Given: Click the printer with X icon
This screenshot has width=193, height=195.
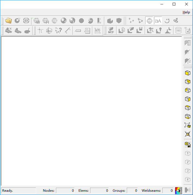Looking at the screenshot, I should [x=8, y=30].
